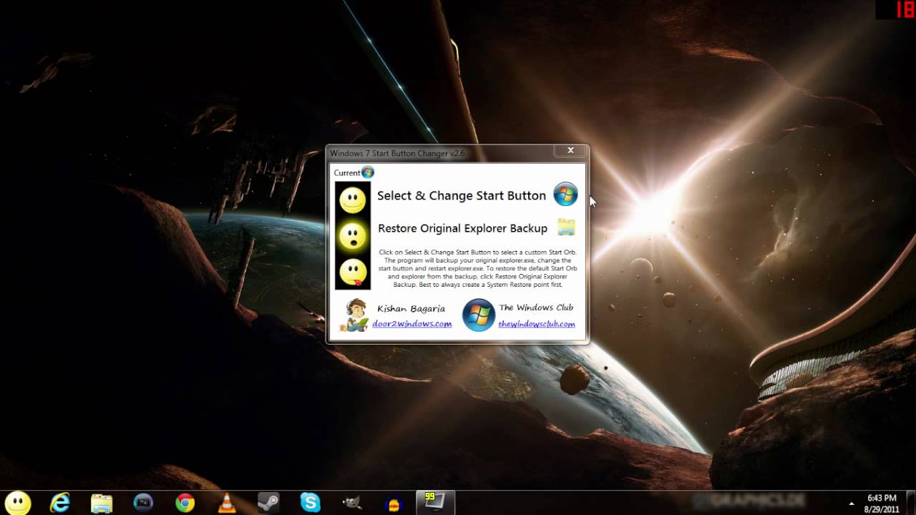Click the active monitor app taskbar button

point(435,503)
